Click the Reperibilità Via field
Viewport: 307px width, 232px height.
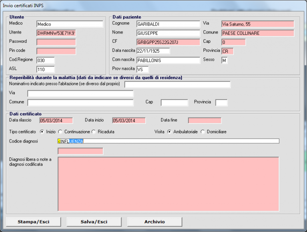click(x=80, y=93)
